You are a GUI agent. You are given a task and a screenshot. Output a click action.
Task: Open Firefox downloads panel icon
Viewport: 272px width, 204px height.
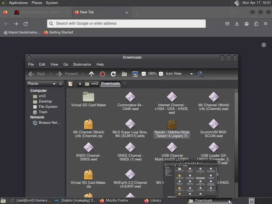pos(237,24)
